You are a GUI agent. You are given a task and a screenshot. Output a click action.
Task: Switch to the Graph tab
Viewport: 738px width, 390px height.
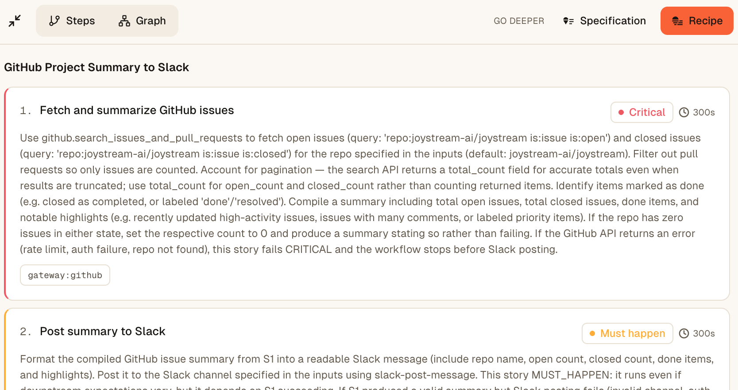point(142,21)
